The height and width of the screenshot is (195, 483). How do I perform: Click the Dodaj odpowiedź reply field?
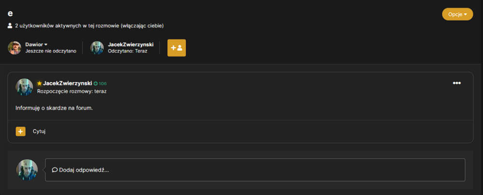(255, 170)
